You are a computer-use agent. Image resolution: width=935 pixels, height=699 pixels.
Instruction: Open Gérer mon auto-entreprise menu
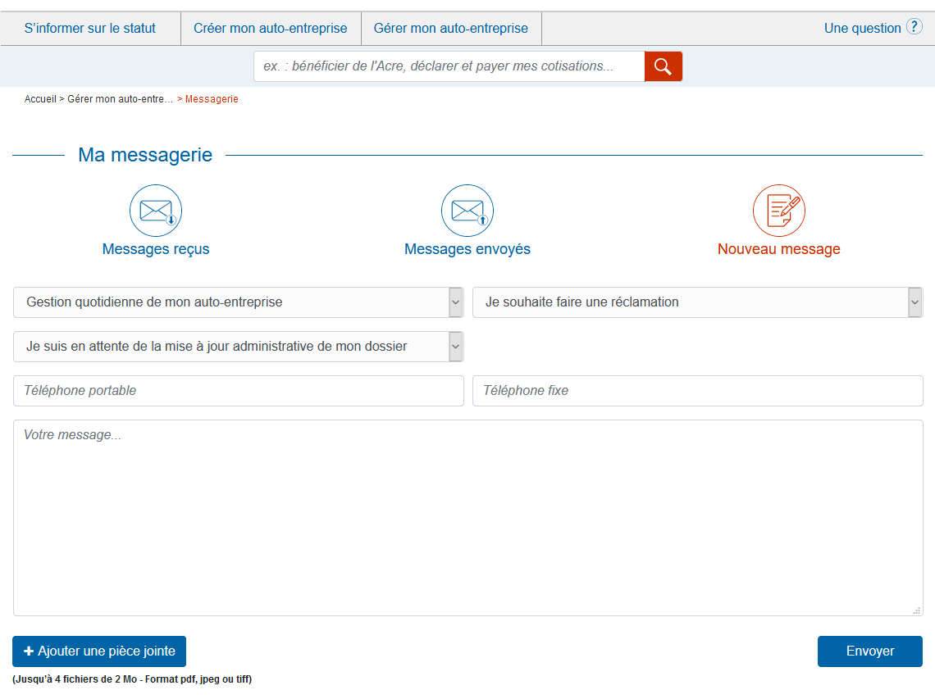451,29
